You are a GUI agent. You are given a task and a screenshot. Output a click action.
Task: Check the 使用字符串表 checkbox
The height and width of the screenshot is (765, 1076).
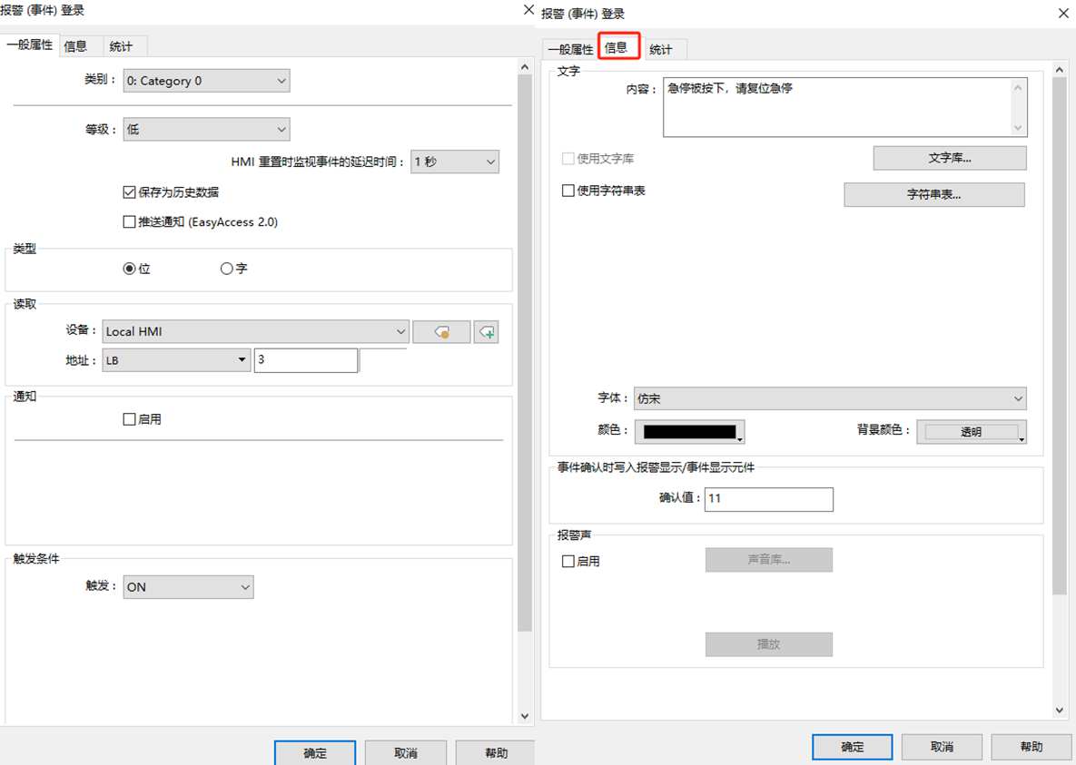(568, 191)
